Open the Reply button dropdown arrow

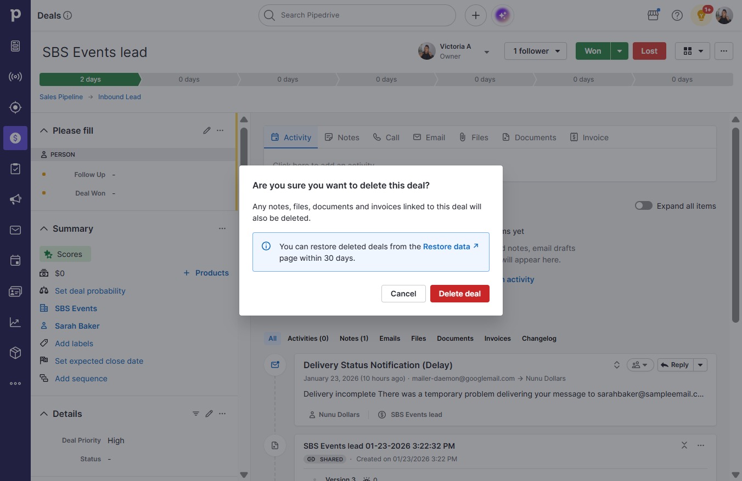(x=700, y=365)
